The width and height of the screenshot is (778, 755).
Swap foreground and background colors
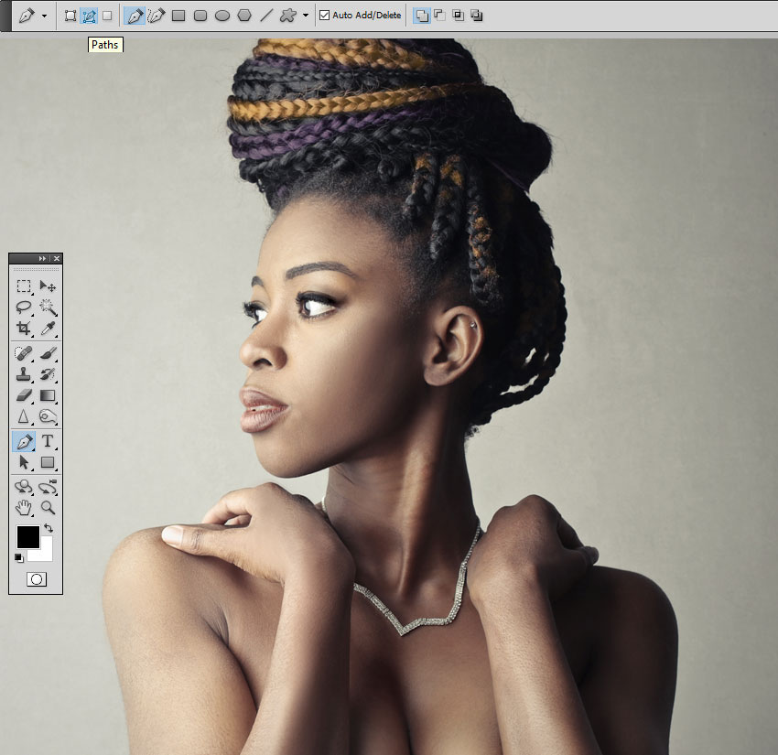click(49, 528)
